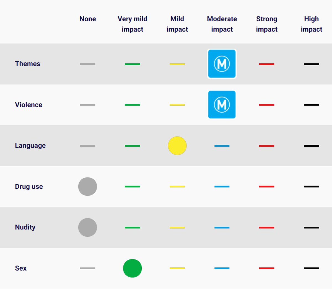Click the Moderate impact column header
This screenshot has width=332, height=289.
[222, 24]
